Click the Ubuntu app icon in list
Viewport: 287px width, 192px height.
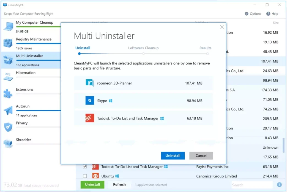[x=95, y=176]
